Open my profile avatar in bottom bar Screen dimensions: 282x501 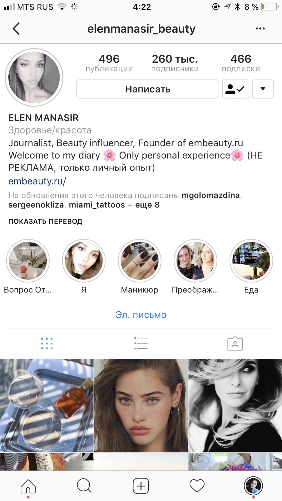(x=253, y=486)
